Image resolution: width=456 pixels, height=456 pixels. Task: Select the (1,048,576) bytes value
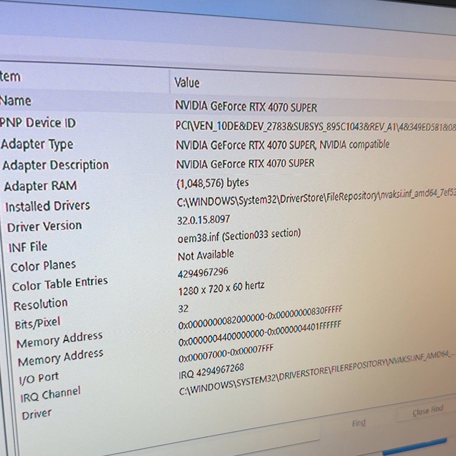click(x=212, y=183)
